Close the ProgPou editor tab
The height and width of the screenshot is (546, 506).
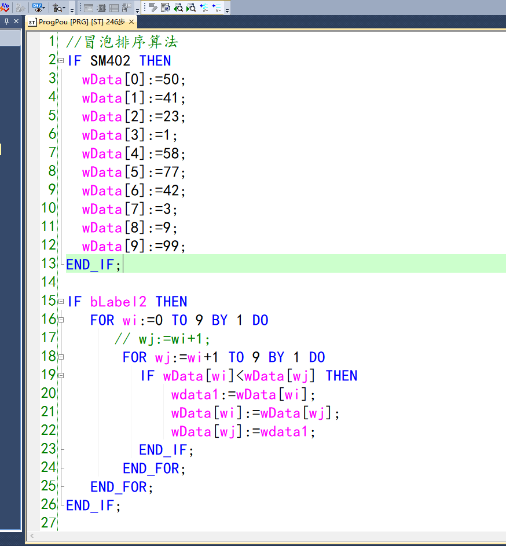pos(131,22)
